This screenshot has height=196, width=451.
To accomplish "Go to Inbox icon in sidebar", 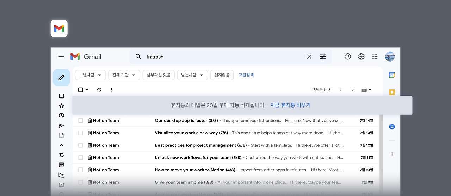I will tap(61, 96).
